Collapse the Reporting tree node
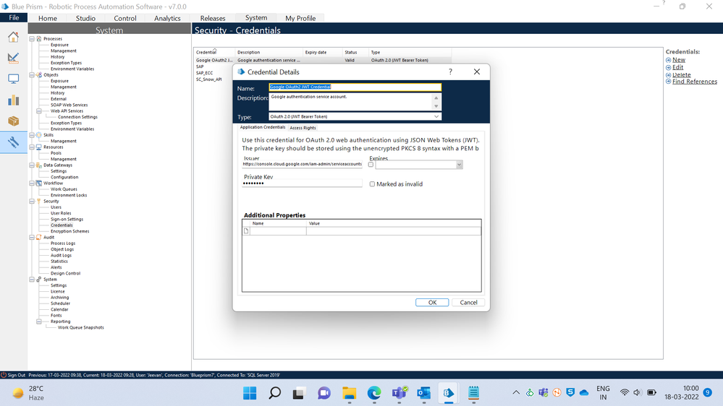The width and height of the screenshot is (723, 406). point(39,321)
